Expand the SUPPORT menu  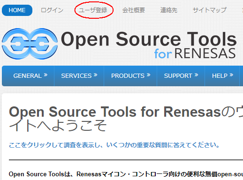(x=181, y=76)
